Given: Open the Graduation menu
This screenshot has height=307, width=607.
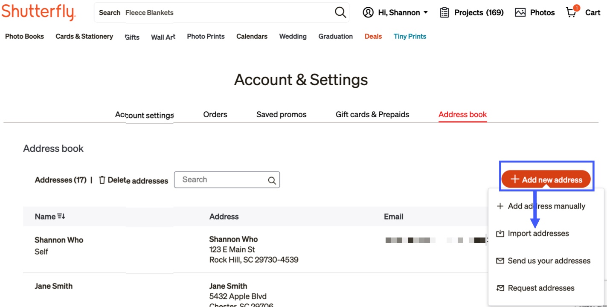Looking at the screenshot, I should [336, 36].
